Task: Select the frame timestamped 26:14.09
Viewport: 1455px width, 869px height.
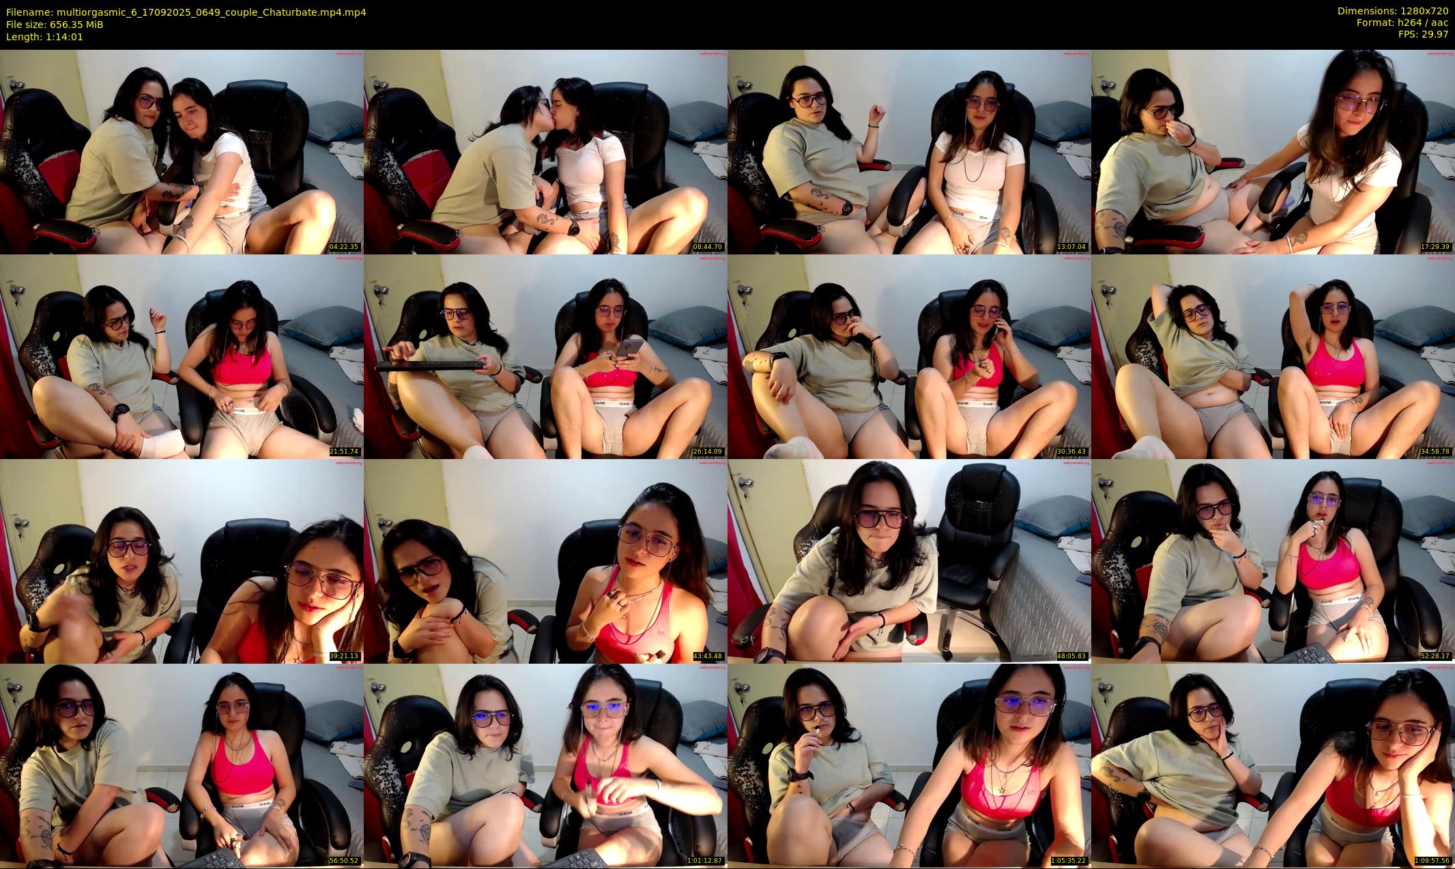Action: click(545, 356)
